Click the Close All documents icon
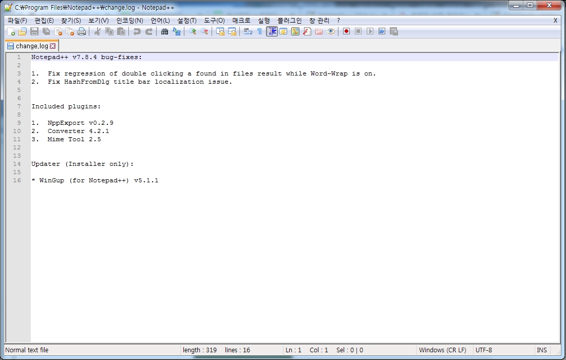This screenshot has width=566, height=360. pyautogui.click(x=70, y=31)
